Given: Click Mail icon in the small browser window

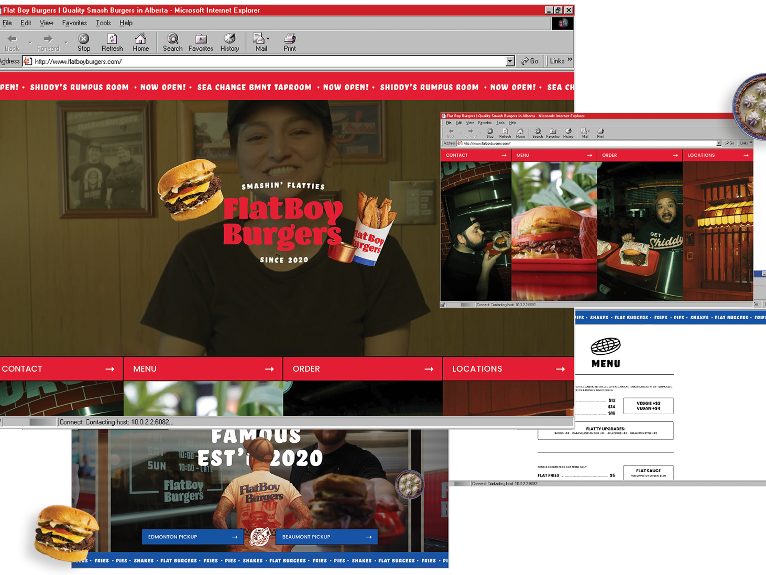Looking at the screenshot, I should tap(584, 132).
